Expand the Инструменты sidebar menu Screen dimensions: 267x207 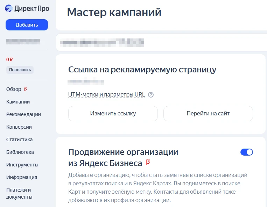pos(22,165)
